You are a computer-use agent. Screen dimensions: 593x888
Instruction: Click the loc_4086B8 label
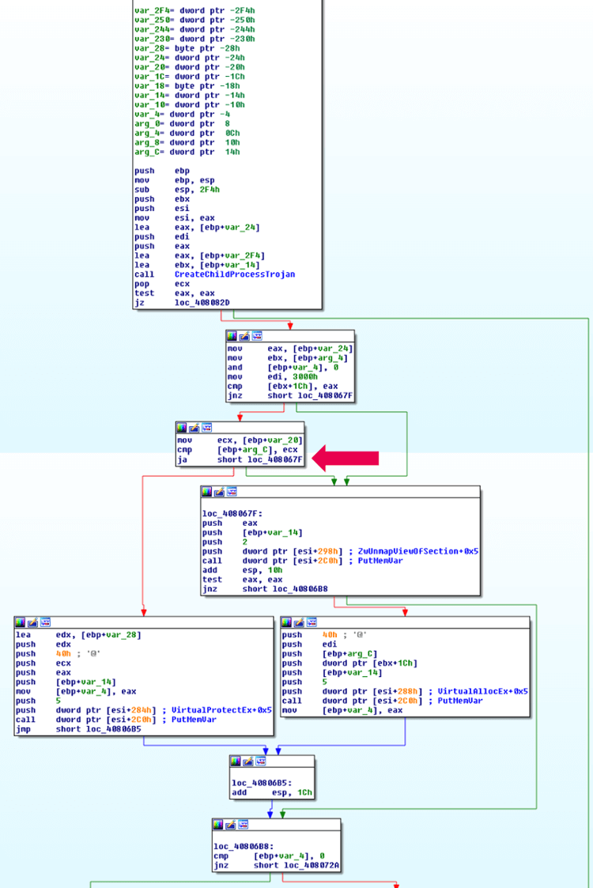coord(244,846)
